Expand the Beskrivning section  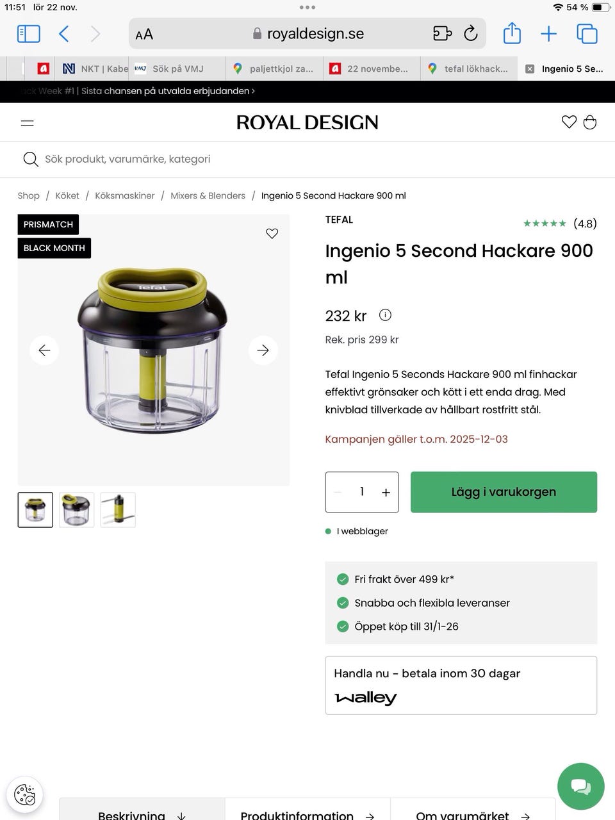click(142, 812)
